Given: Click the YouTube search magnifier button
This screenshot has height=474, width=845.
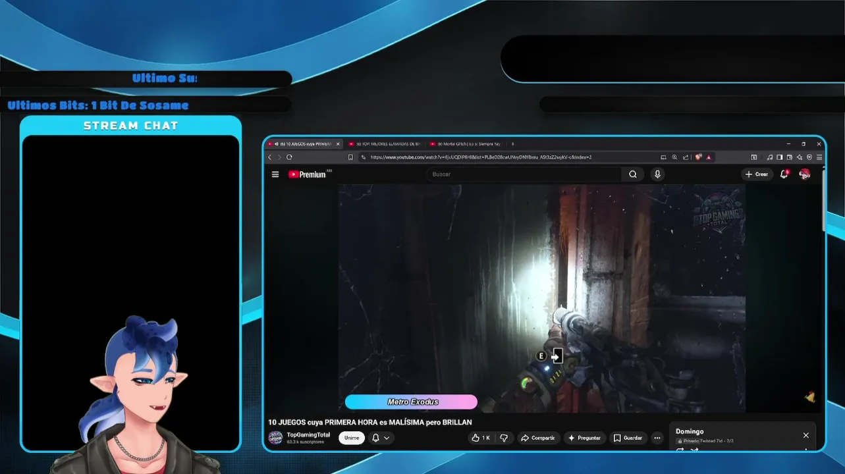Looking at the screenshot, I should [633, 174].
